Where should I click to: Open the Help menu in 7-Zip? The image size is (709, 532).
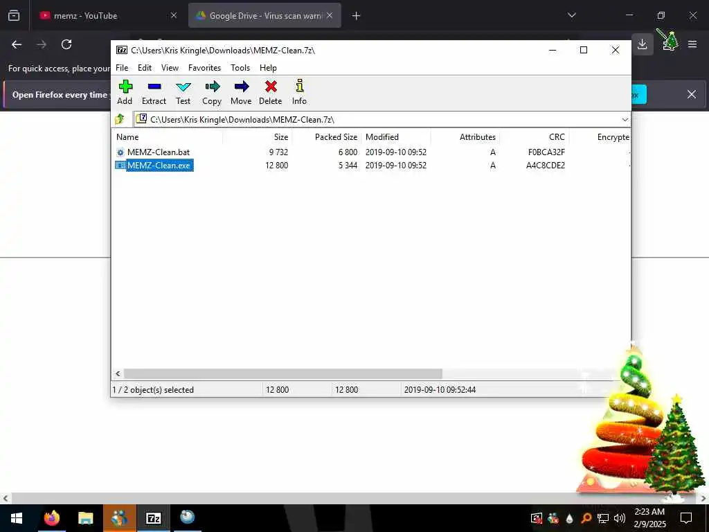coord(268,68)
